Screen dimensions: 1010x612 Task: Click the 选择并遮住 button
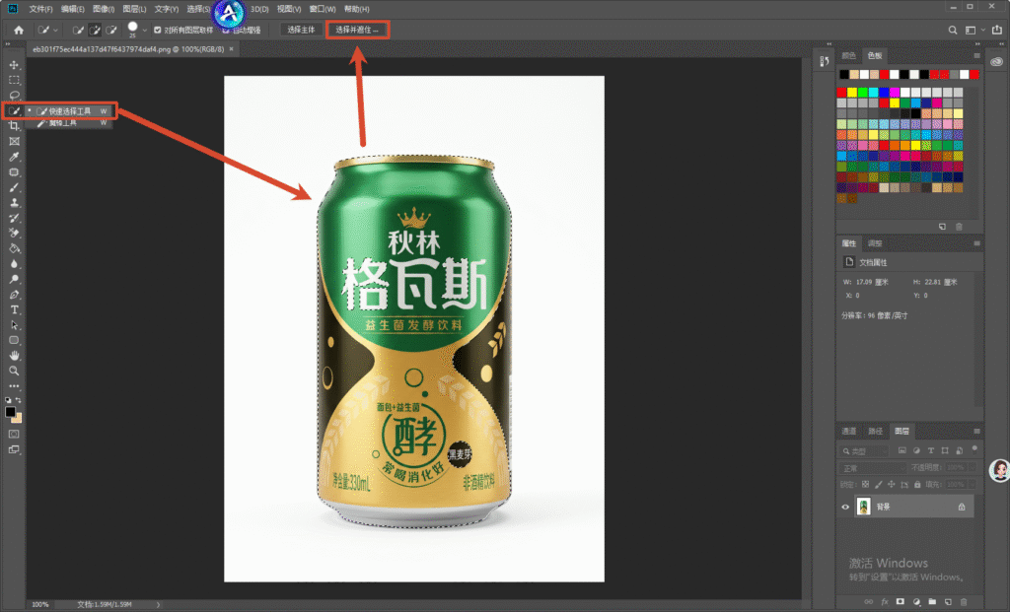click(357, 30)
